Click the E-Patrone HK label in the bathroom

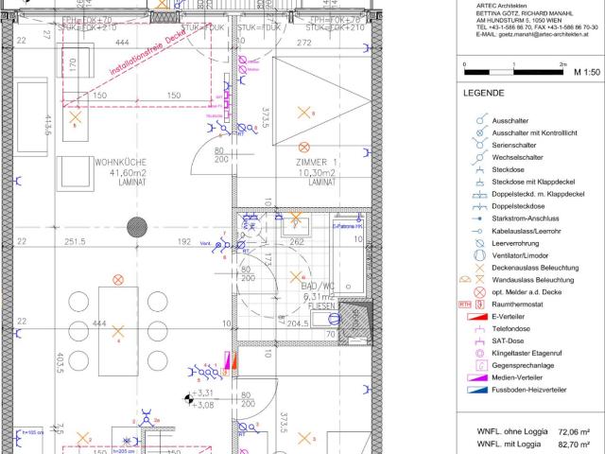click(348, 226)
